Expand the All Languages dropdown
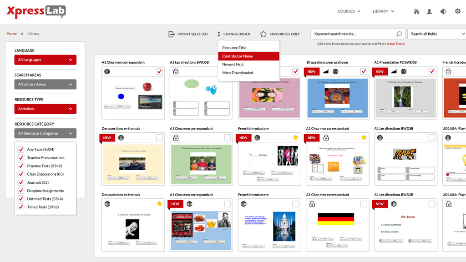Image resolution: width=466 pixels, height=262 pixels. point(45,60)
